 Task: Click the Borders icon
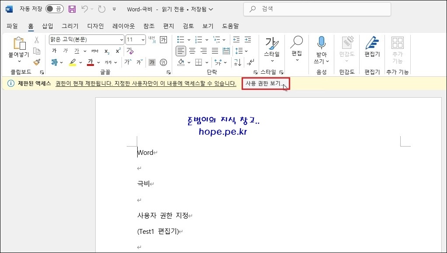point(199,62)
